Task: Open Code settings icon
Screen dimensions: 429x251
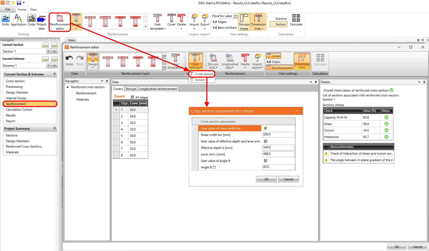Action: coord(31,20)
